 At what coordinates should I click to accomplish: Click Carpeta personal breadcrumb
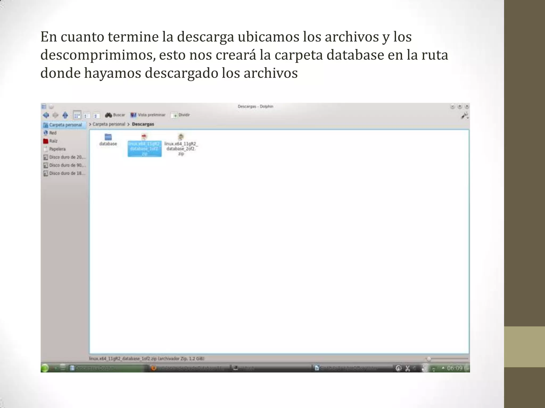tap(109, 124)
